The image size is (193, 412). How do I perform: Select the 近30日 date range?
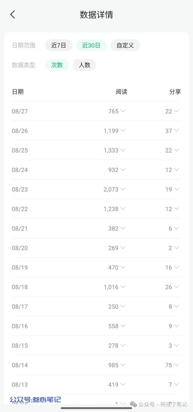click(x=91, y=45)
